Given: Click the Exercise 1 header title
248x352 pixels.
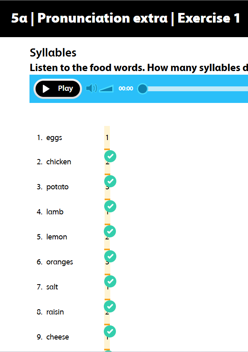Looking at the screenshot, I should 208,18.
